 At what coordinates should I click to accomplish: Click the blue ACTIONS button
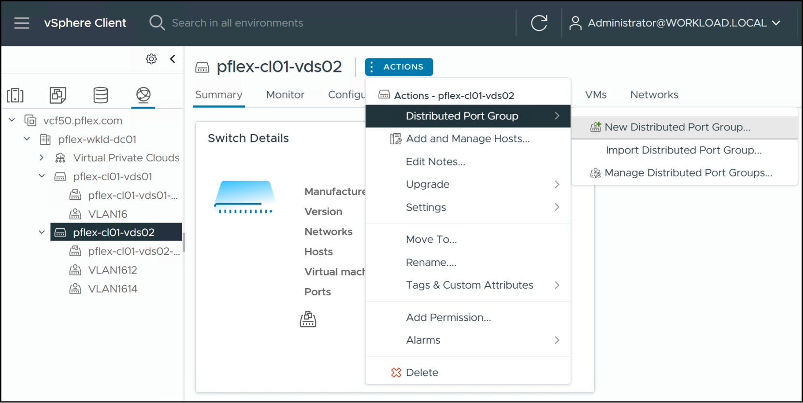coord(399,67)
